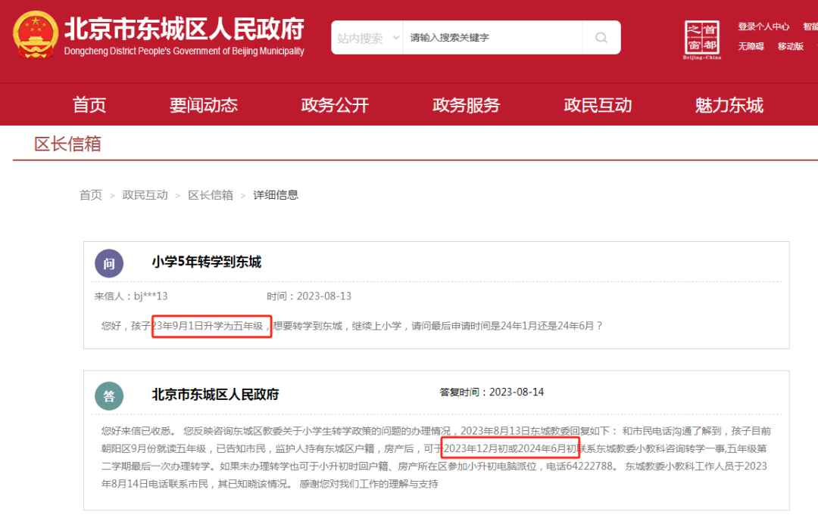Click 首页 in the breadcrumb trail
This screenshot has width=818, height=524.
click(x=91, y=195)
